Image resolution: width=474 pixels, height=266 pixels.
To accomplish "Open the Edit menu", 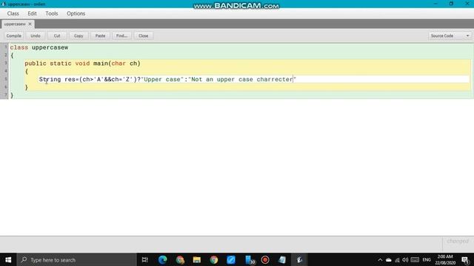I will coord(32,13).
